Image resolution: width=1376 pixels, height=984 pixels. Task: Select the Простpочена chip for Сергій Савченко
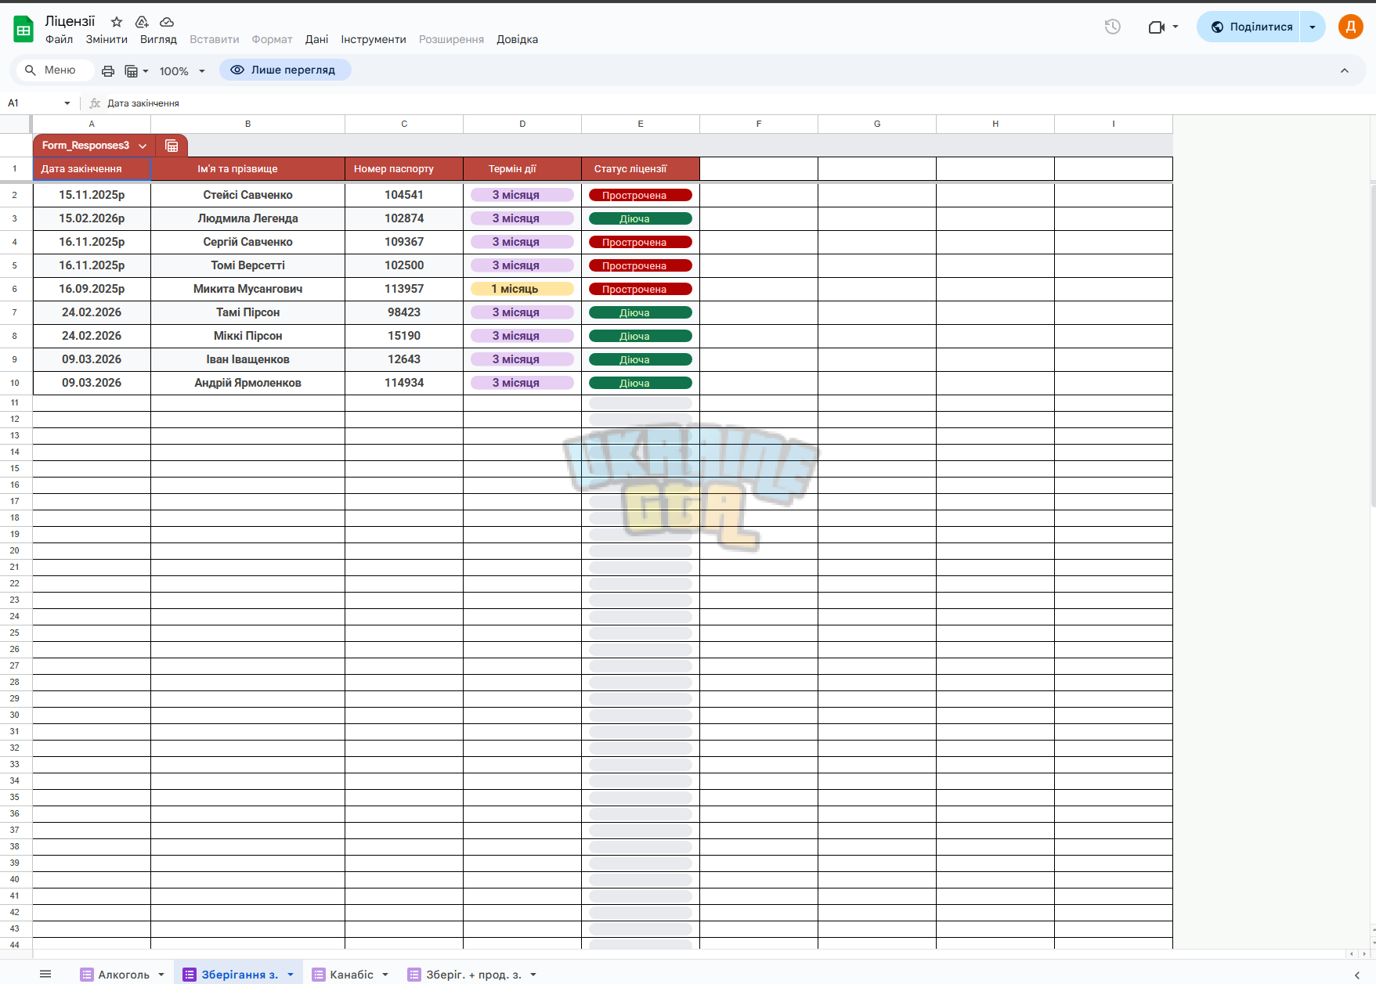(x=640, y=242)
